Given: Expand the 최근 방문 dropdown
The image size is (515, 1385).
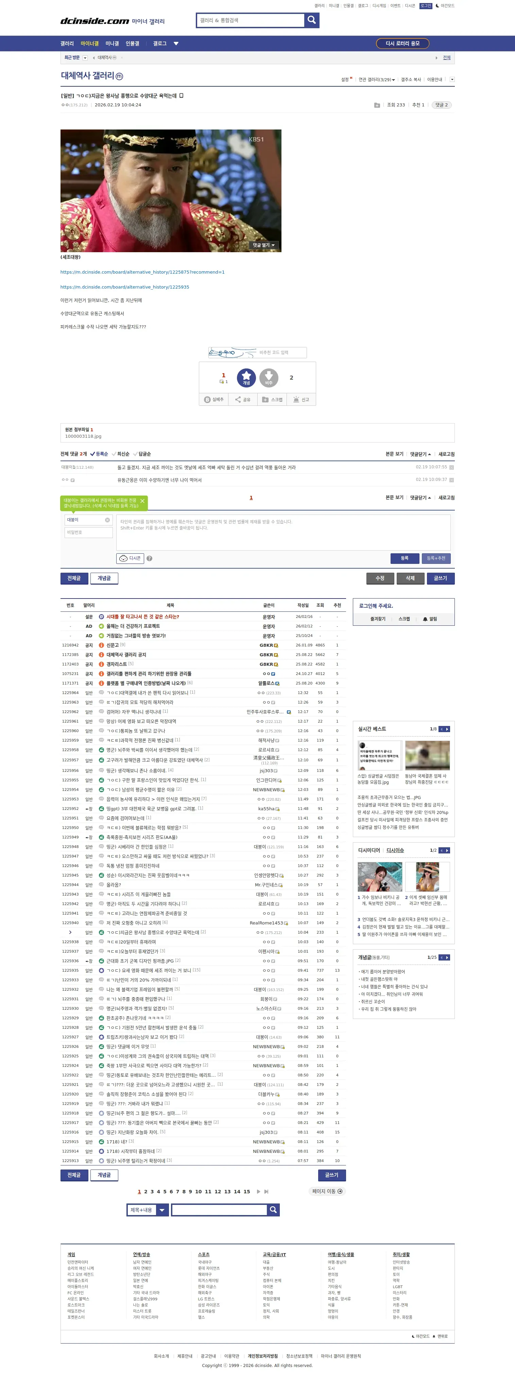Looking at the screenshot, I should [x=85, y=57].
